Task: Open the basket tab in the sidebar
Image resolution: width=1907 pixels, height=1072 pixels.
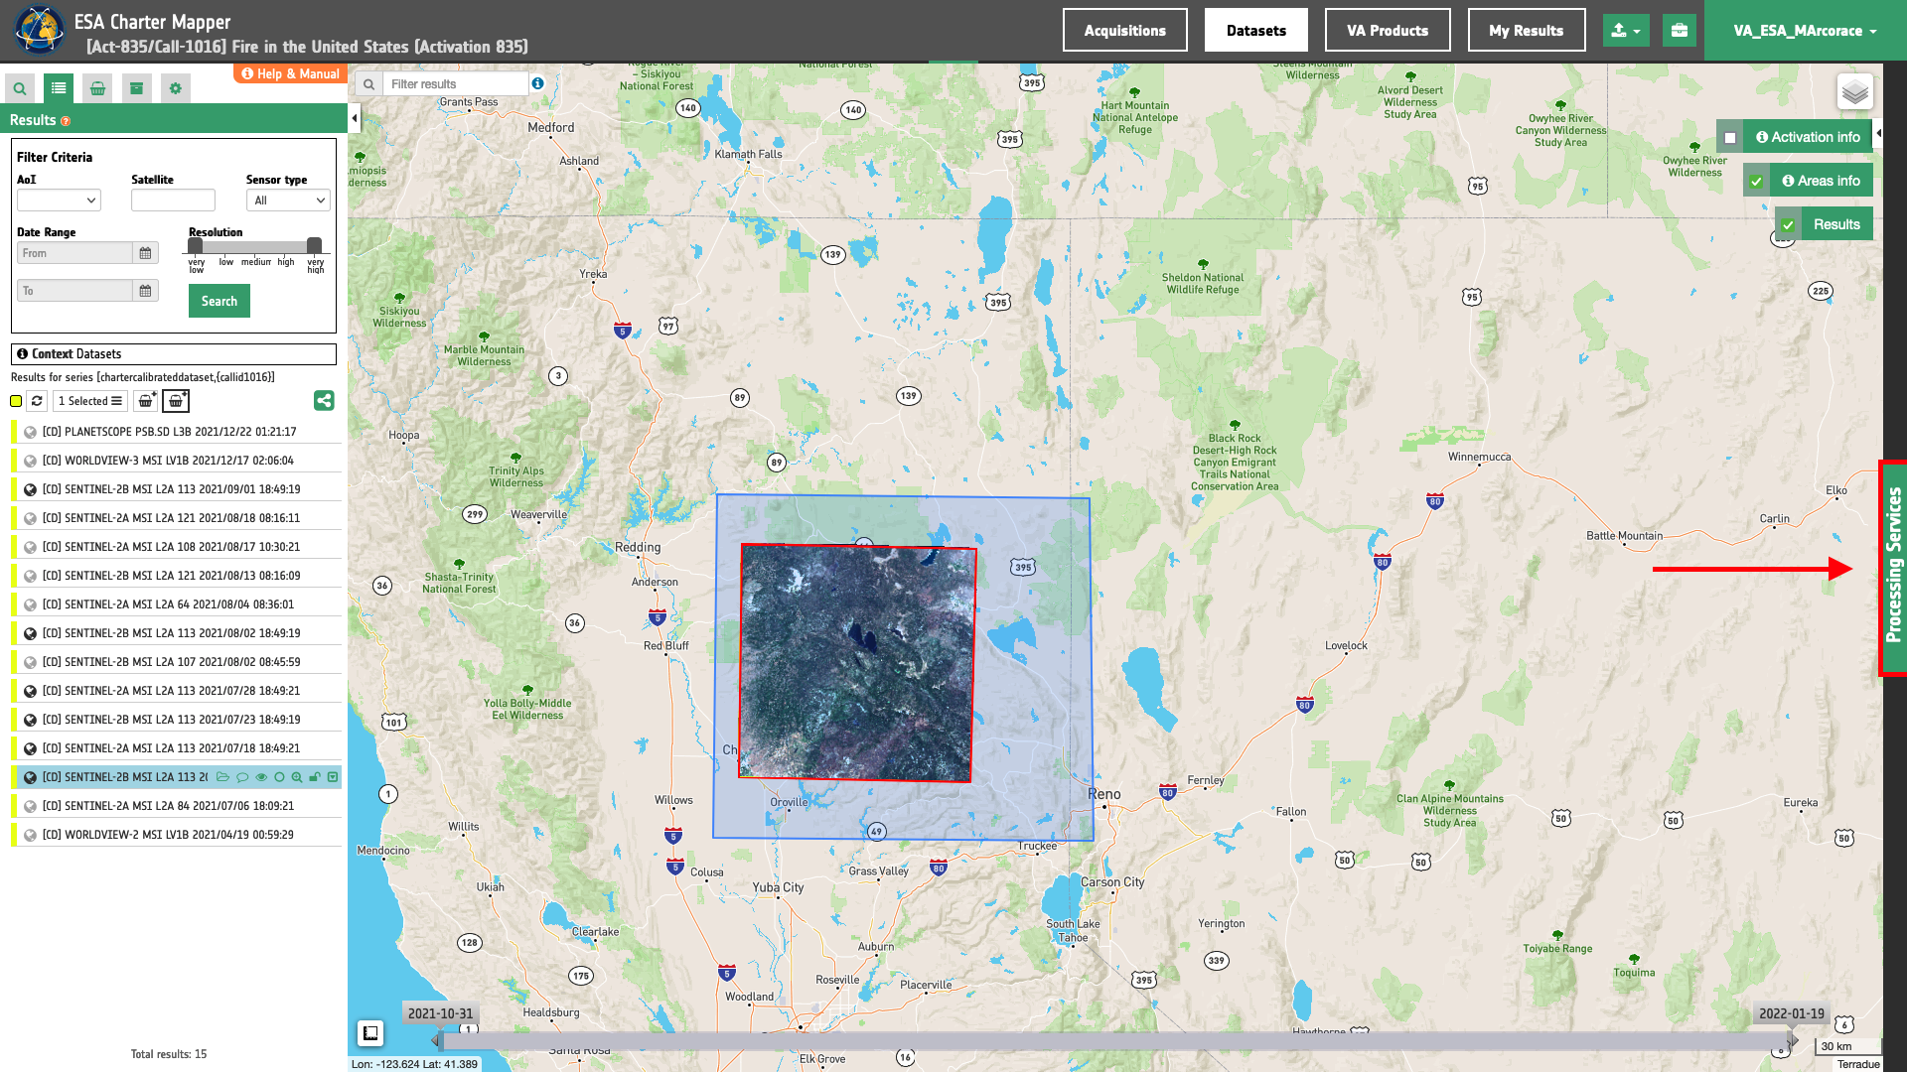Action: [x=97, y=88]
